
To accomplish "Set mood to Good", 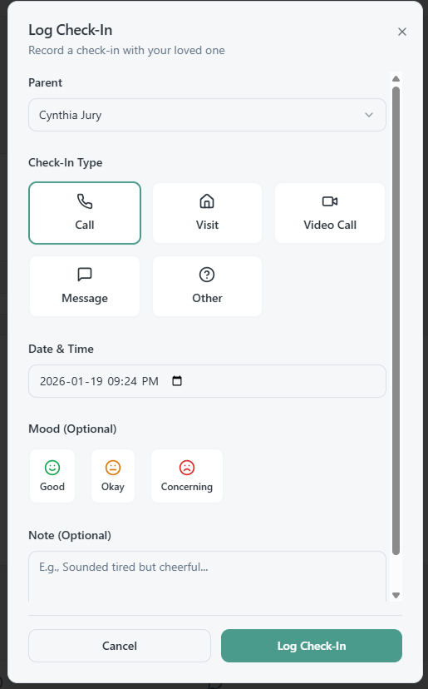I will click(52, 476).
